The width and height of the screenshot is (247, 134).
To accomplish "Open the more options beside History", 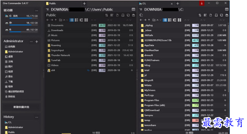I will pyautogui.click(x=37, y=117).
